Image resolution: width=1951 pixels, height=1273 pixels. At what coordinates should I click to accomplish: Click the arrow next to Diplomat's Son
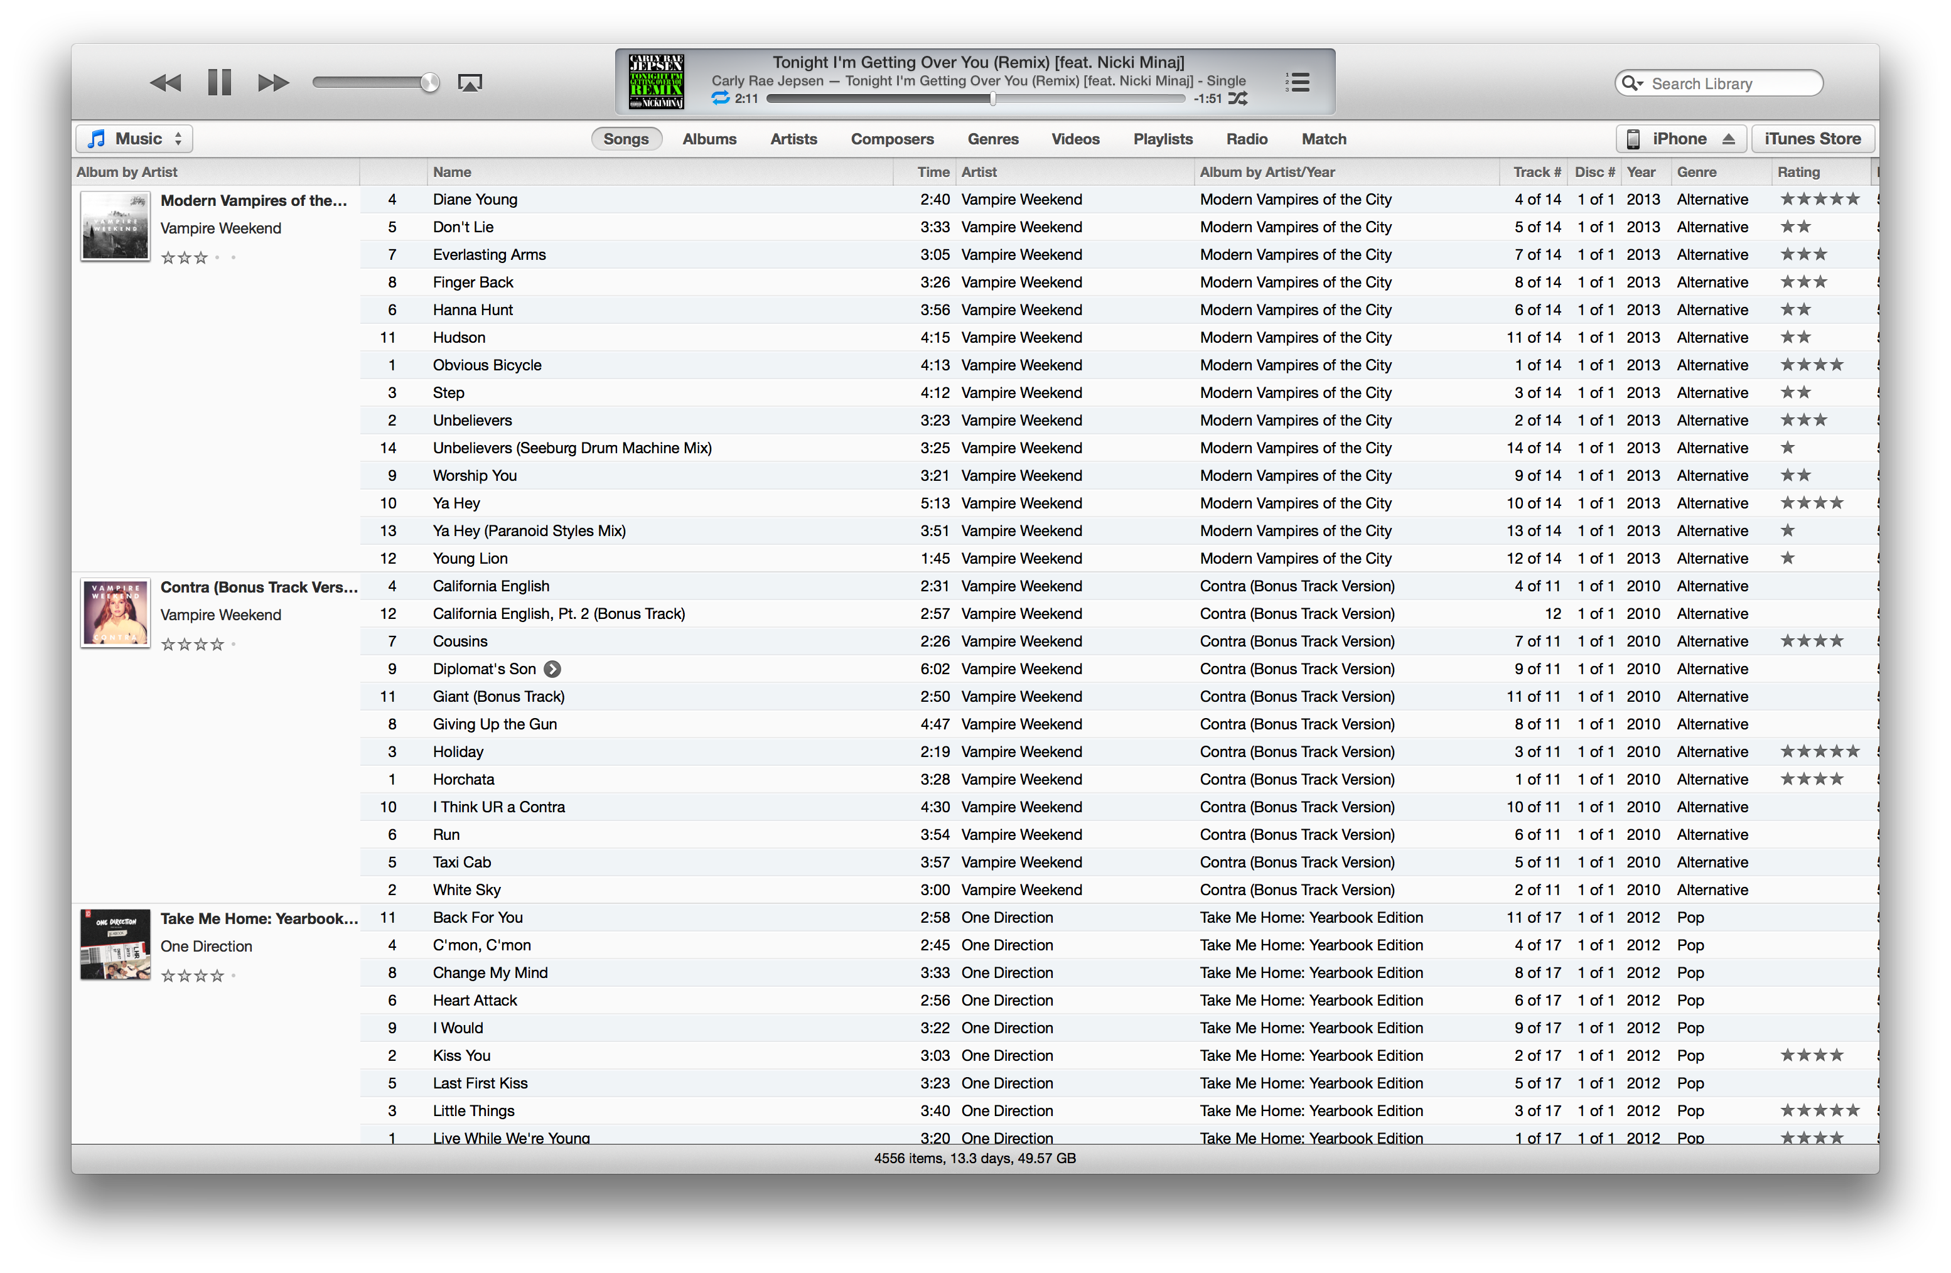pos(553,670)
